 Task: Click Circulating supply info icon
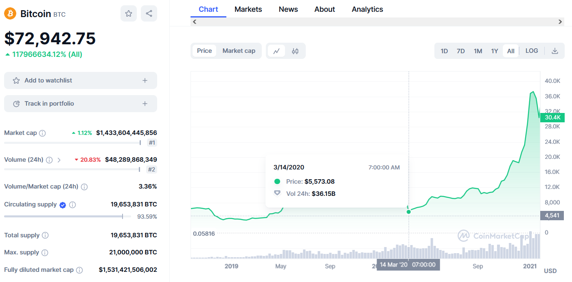click(72, 205)
